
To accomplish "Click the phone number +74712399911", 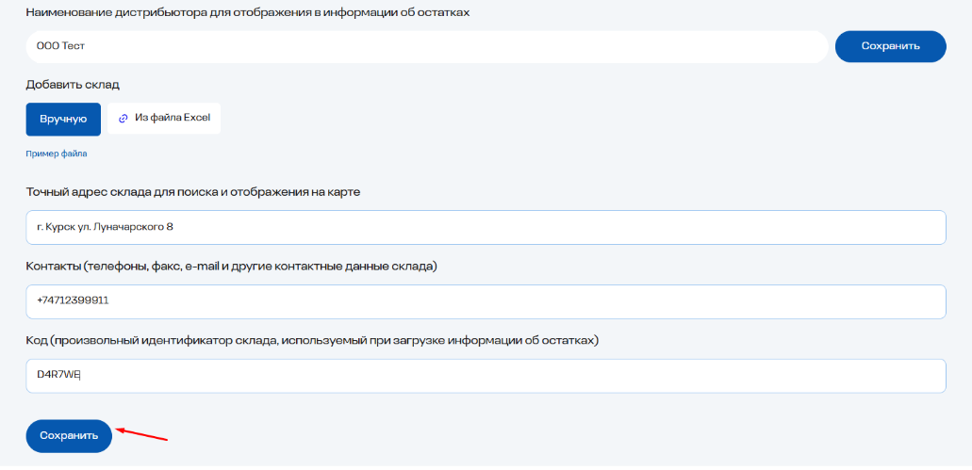I will click(x=74, y=301).
